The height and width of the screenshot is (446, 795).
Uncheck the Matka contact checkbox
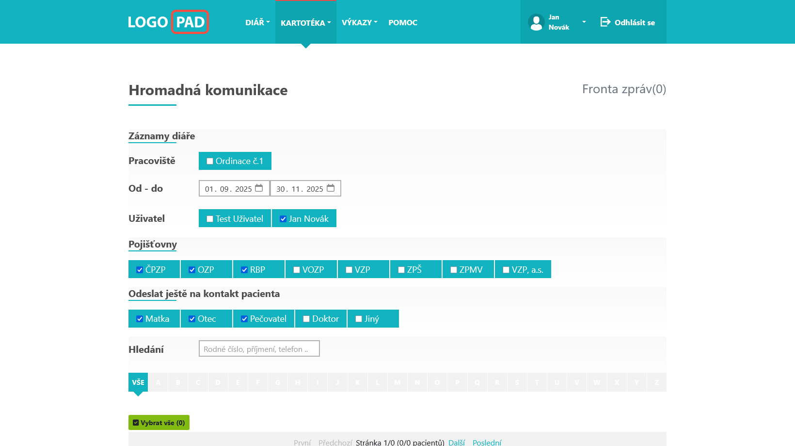(x=140, y=319)
